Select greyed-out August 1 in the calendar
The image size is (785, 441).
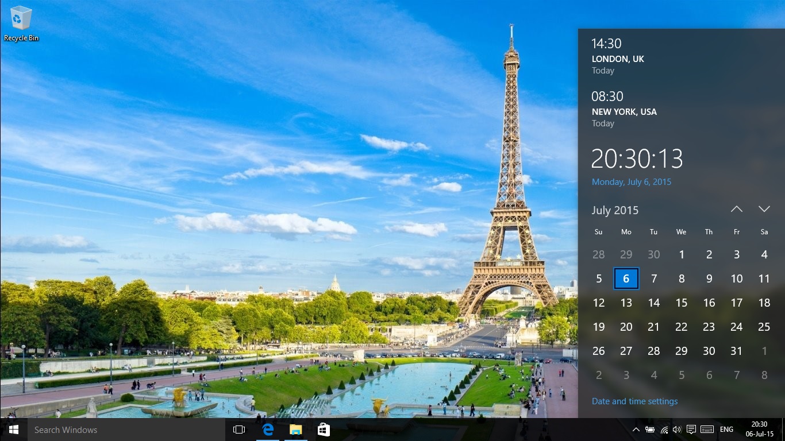pos(764,351)
